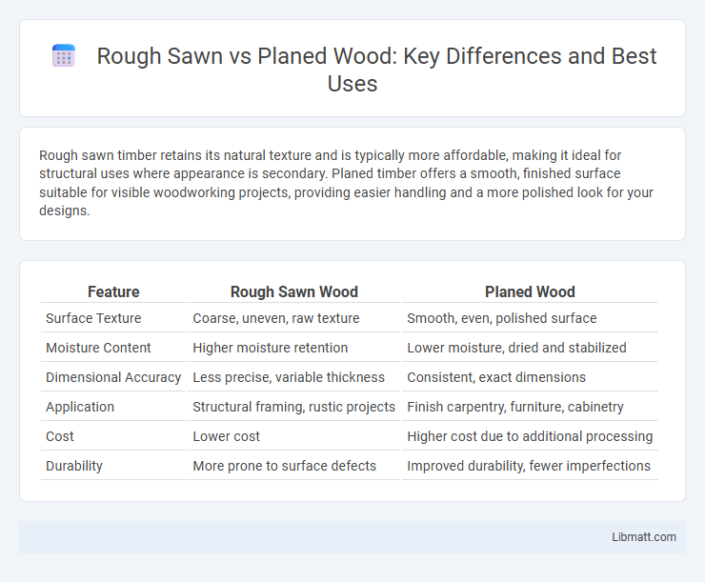The image size is (705, 582).
Task: Select the 'Moisture Content' row label
Action: click(x=98, y=348)
